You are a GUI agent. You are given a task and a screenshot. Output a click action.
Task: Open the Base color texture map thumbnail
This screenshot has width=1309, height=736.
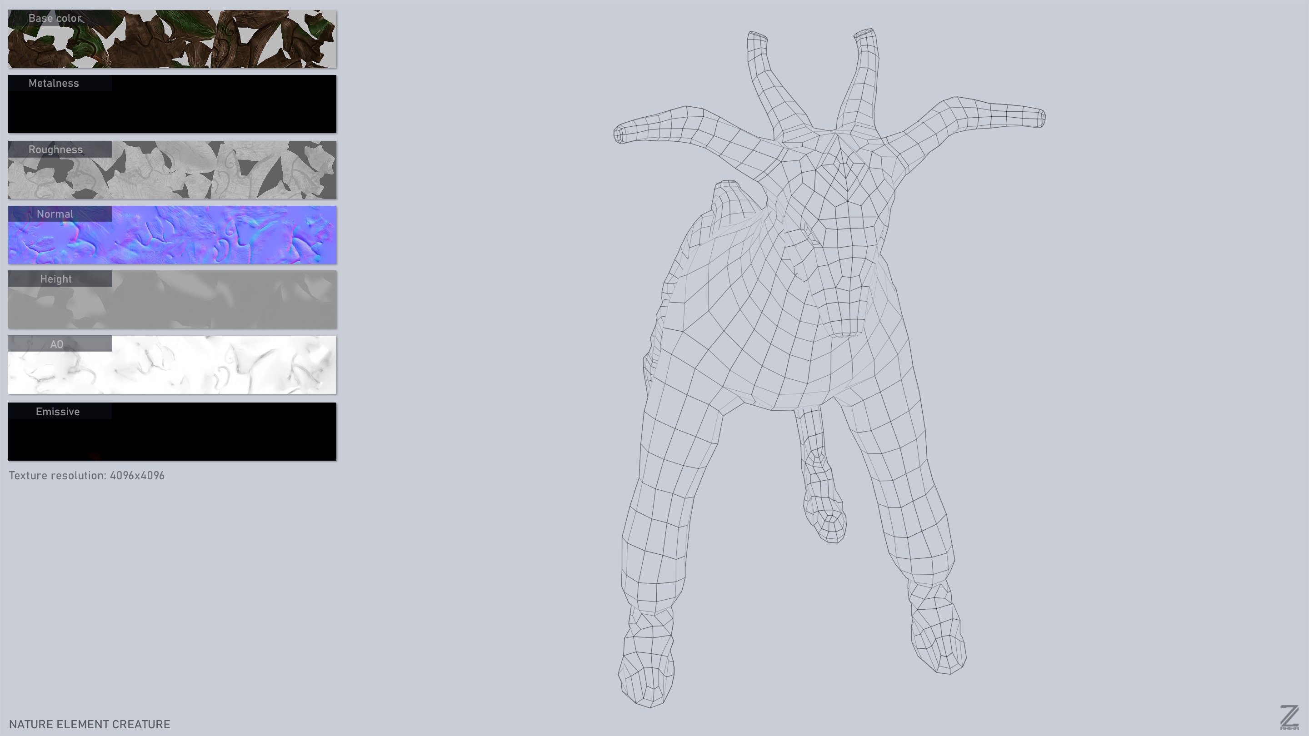pos(172,39)
